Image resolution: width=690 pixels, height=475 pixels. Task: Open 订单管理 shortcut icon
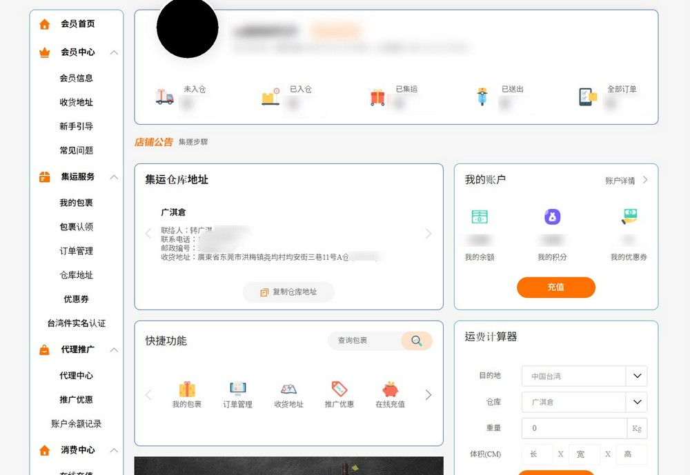click(238, 388)
